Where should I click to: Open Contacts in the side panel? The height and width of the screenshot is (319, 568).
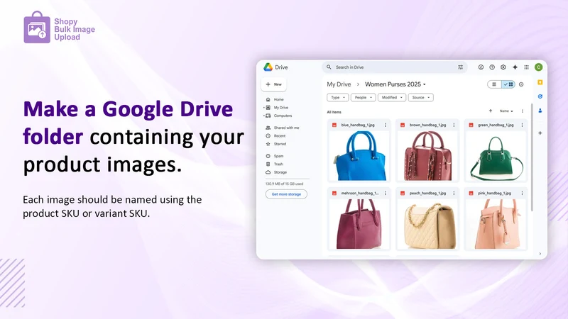point(540,111)
